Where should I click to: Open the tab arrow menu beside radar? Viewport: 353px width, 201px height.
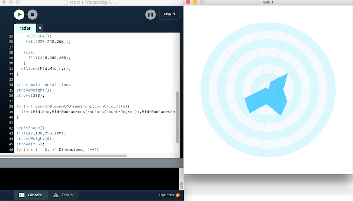(40, 28)
